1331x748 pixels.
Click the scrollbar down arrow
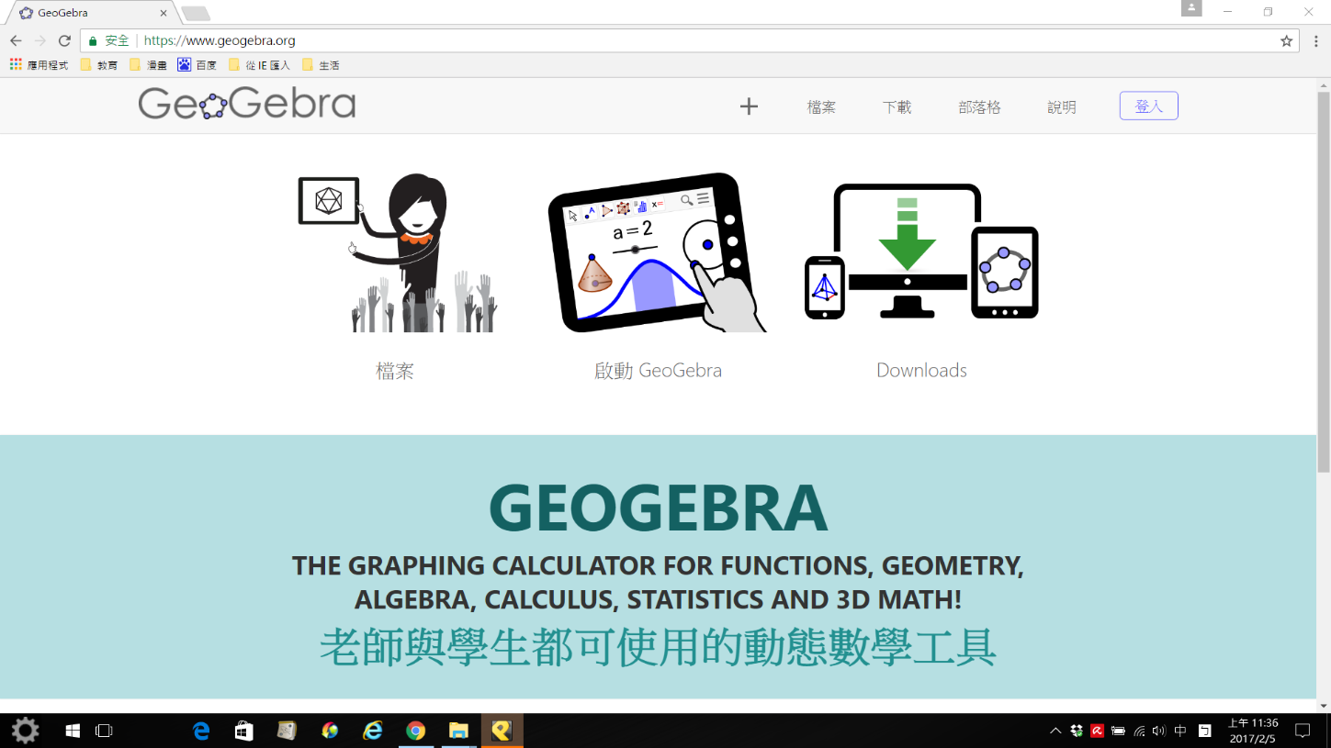[1324, 706]
